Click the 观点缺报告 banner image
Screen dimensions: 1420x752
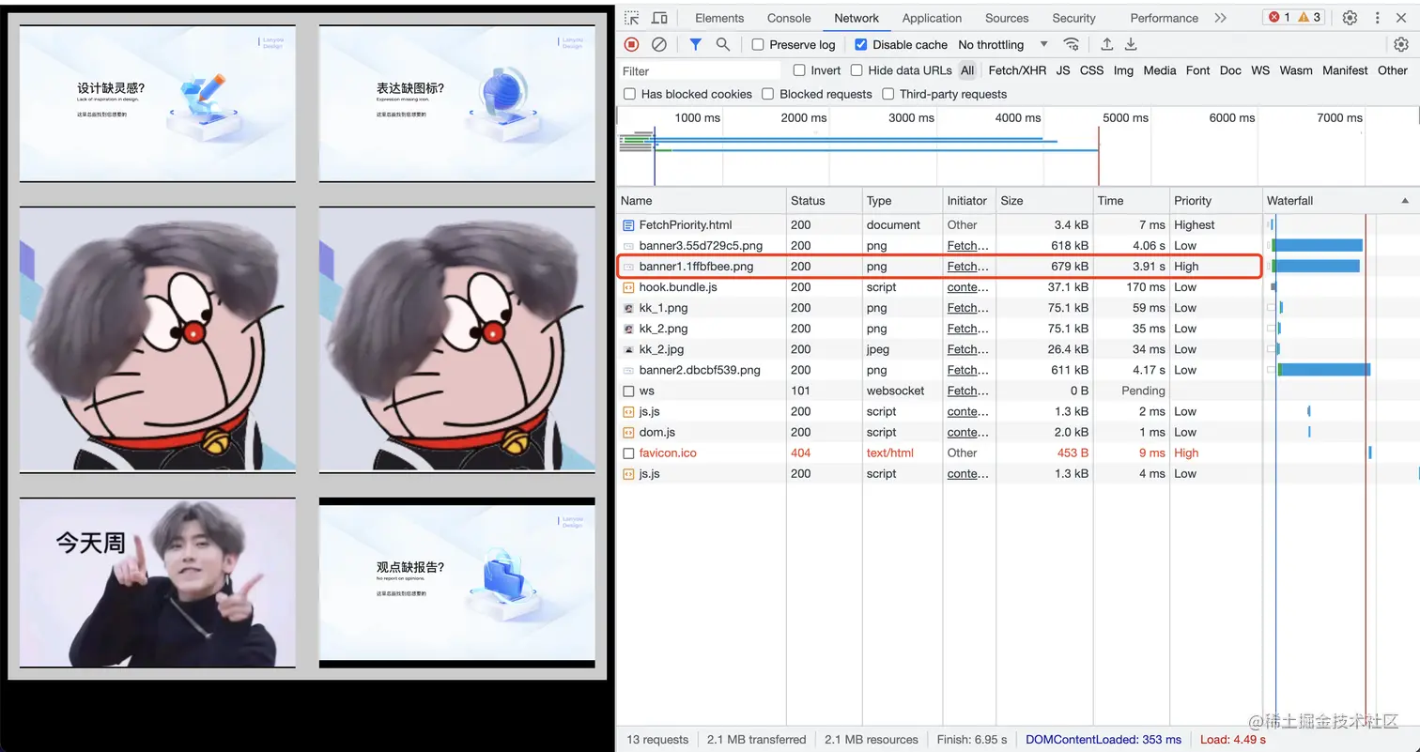(x=457, y=583)
